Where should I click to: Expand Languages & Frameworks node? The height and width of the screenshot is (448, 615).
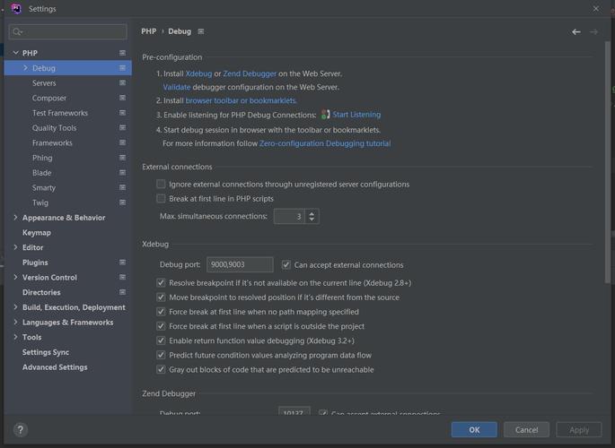coord(15,322)
